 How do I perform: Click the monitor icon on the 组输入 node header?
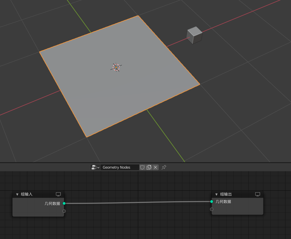coord(58,194)
